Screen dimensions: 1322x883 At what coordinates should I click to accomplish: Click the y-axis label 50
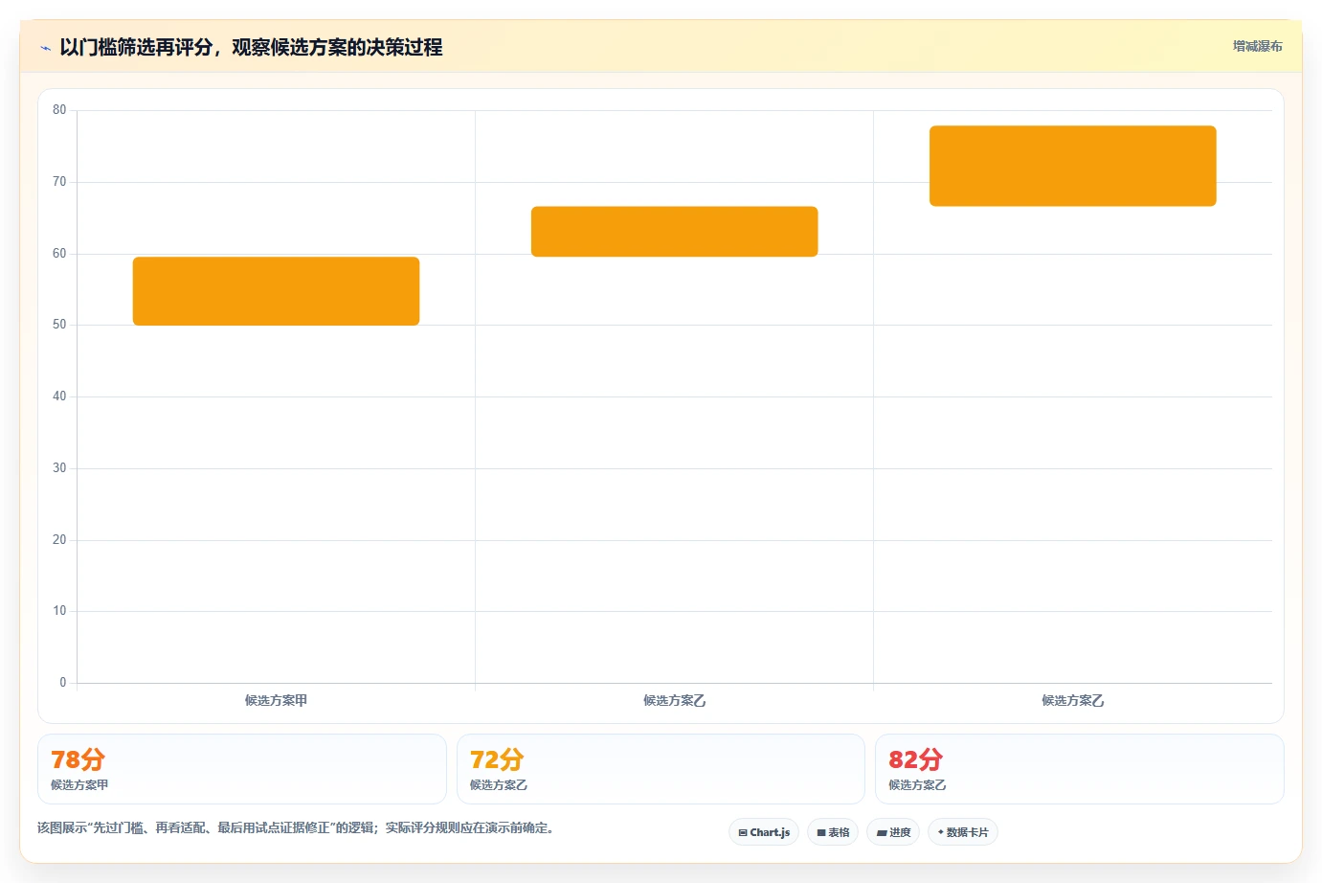click(59, 325)
